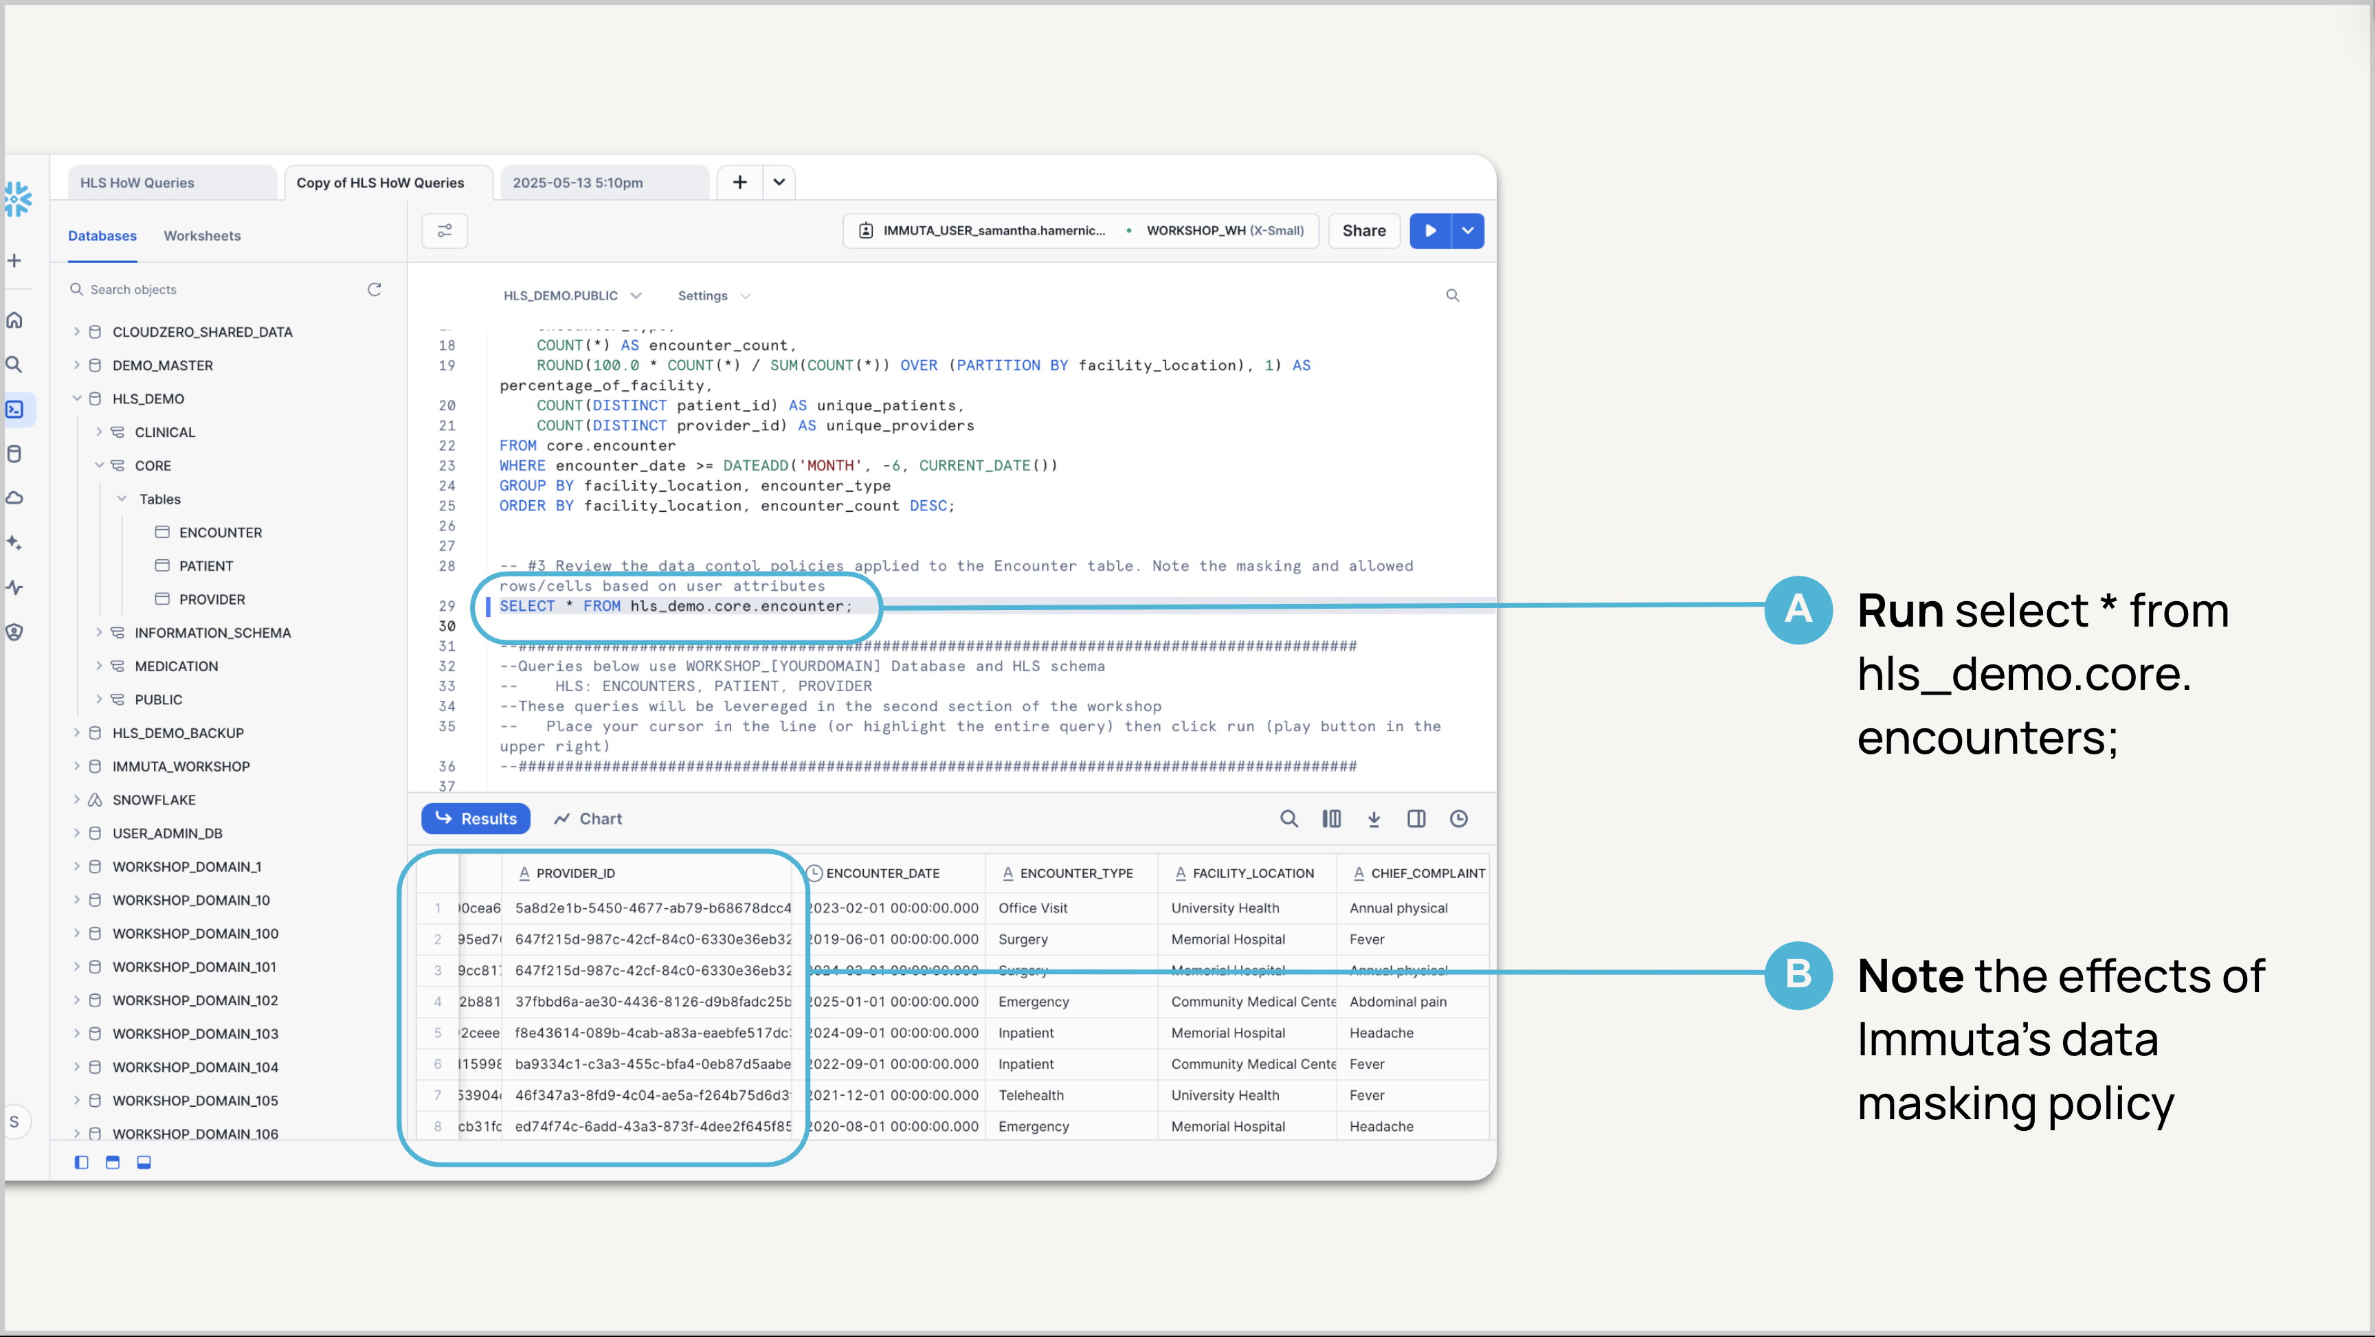Toggle the left sidebar panel layout

(82, 1162)
